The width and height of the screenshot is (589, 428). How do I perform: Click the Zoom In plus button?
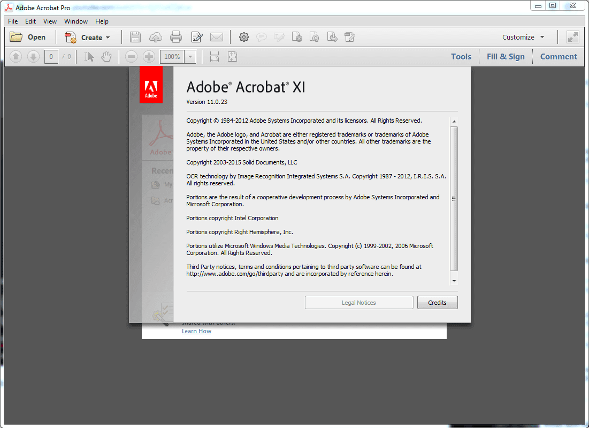(x=149, y=57)
